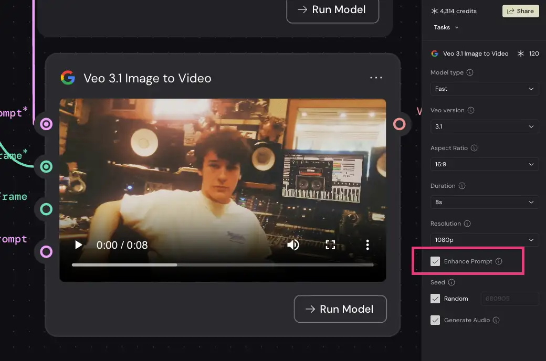Click the info icon beside Aspect Ratio
Image resolution: width=546 pixels, height=361 pixels.
(474, 148)
